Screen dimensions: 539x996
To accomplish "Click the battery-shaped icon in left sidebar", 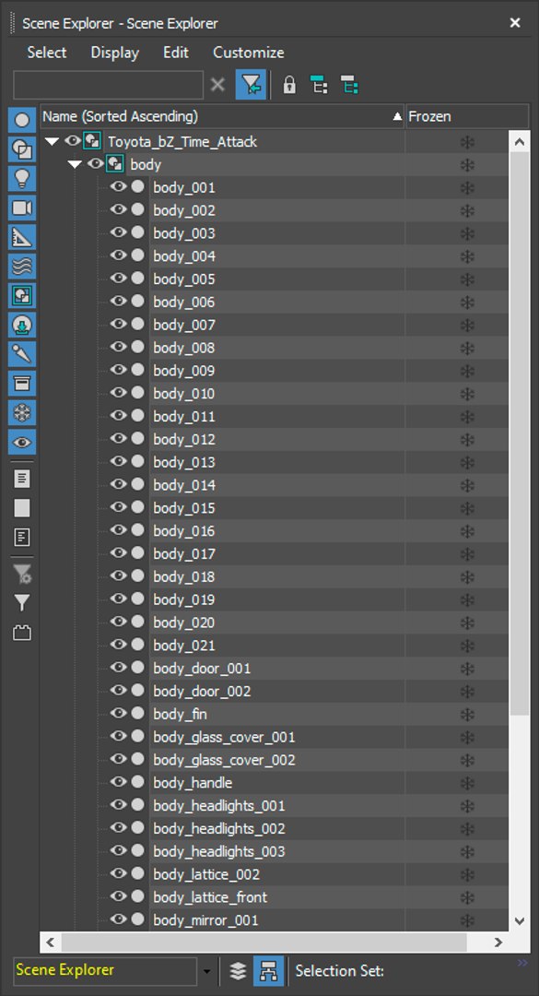I will click(x=22, y=633).
